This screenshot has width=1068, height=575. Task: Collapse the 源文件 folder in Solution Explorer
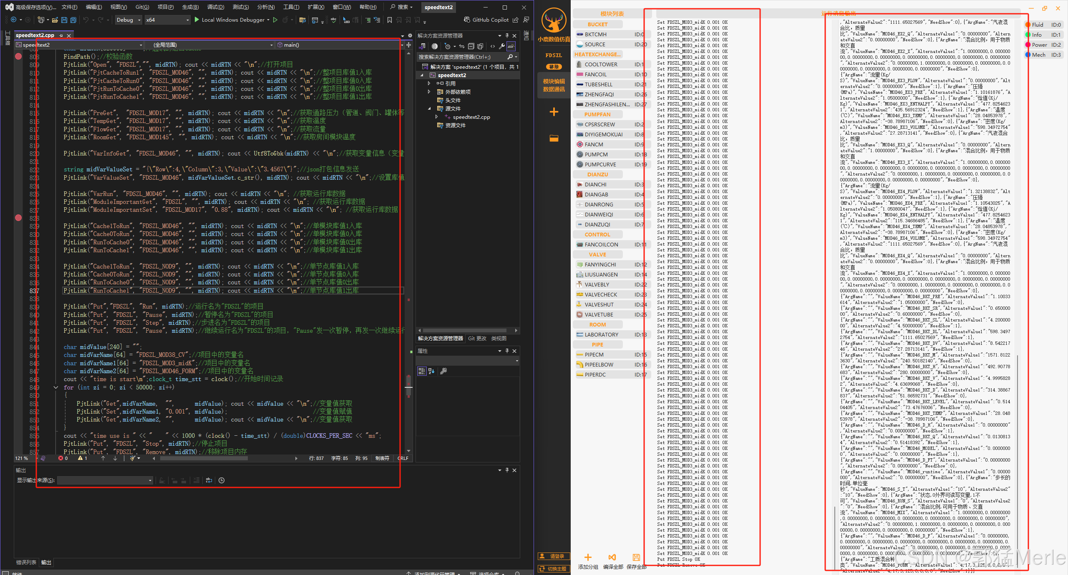[x=429, y=108]
